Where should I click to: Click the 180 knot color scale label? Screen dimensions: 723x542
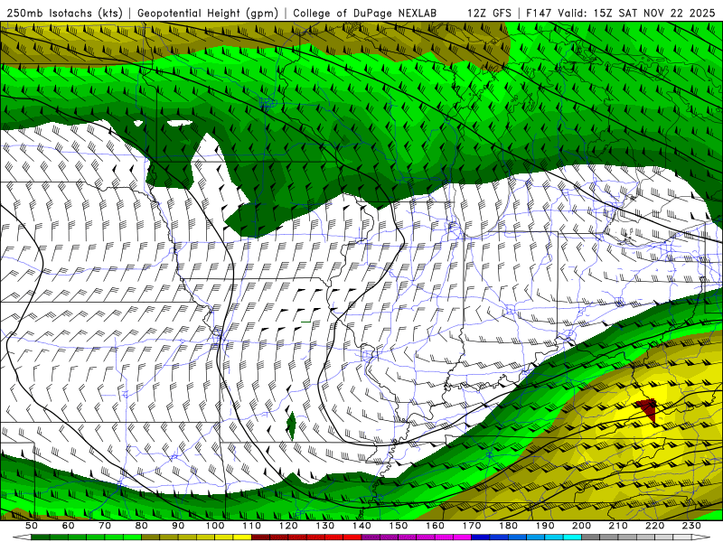pos(508,526)
